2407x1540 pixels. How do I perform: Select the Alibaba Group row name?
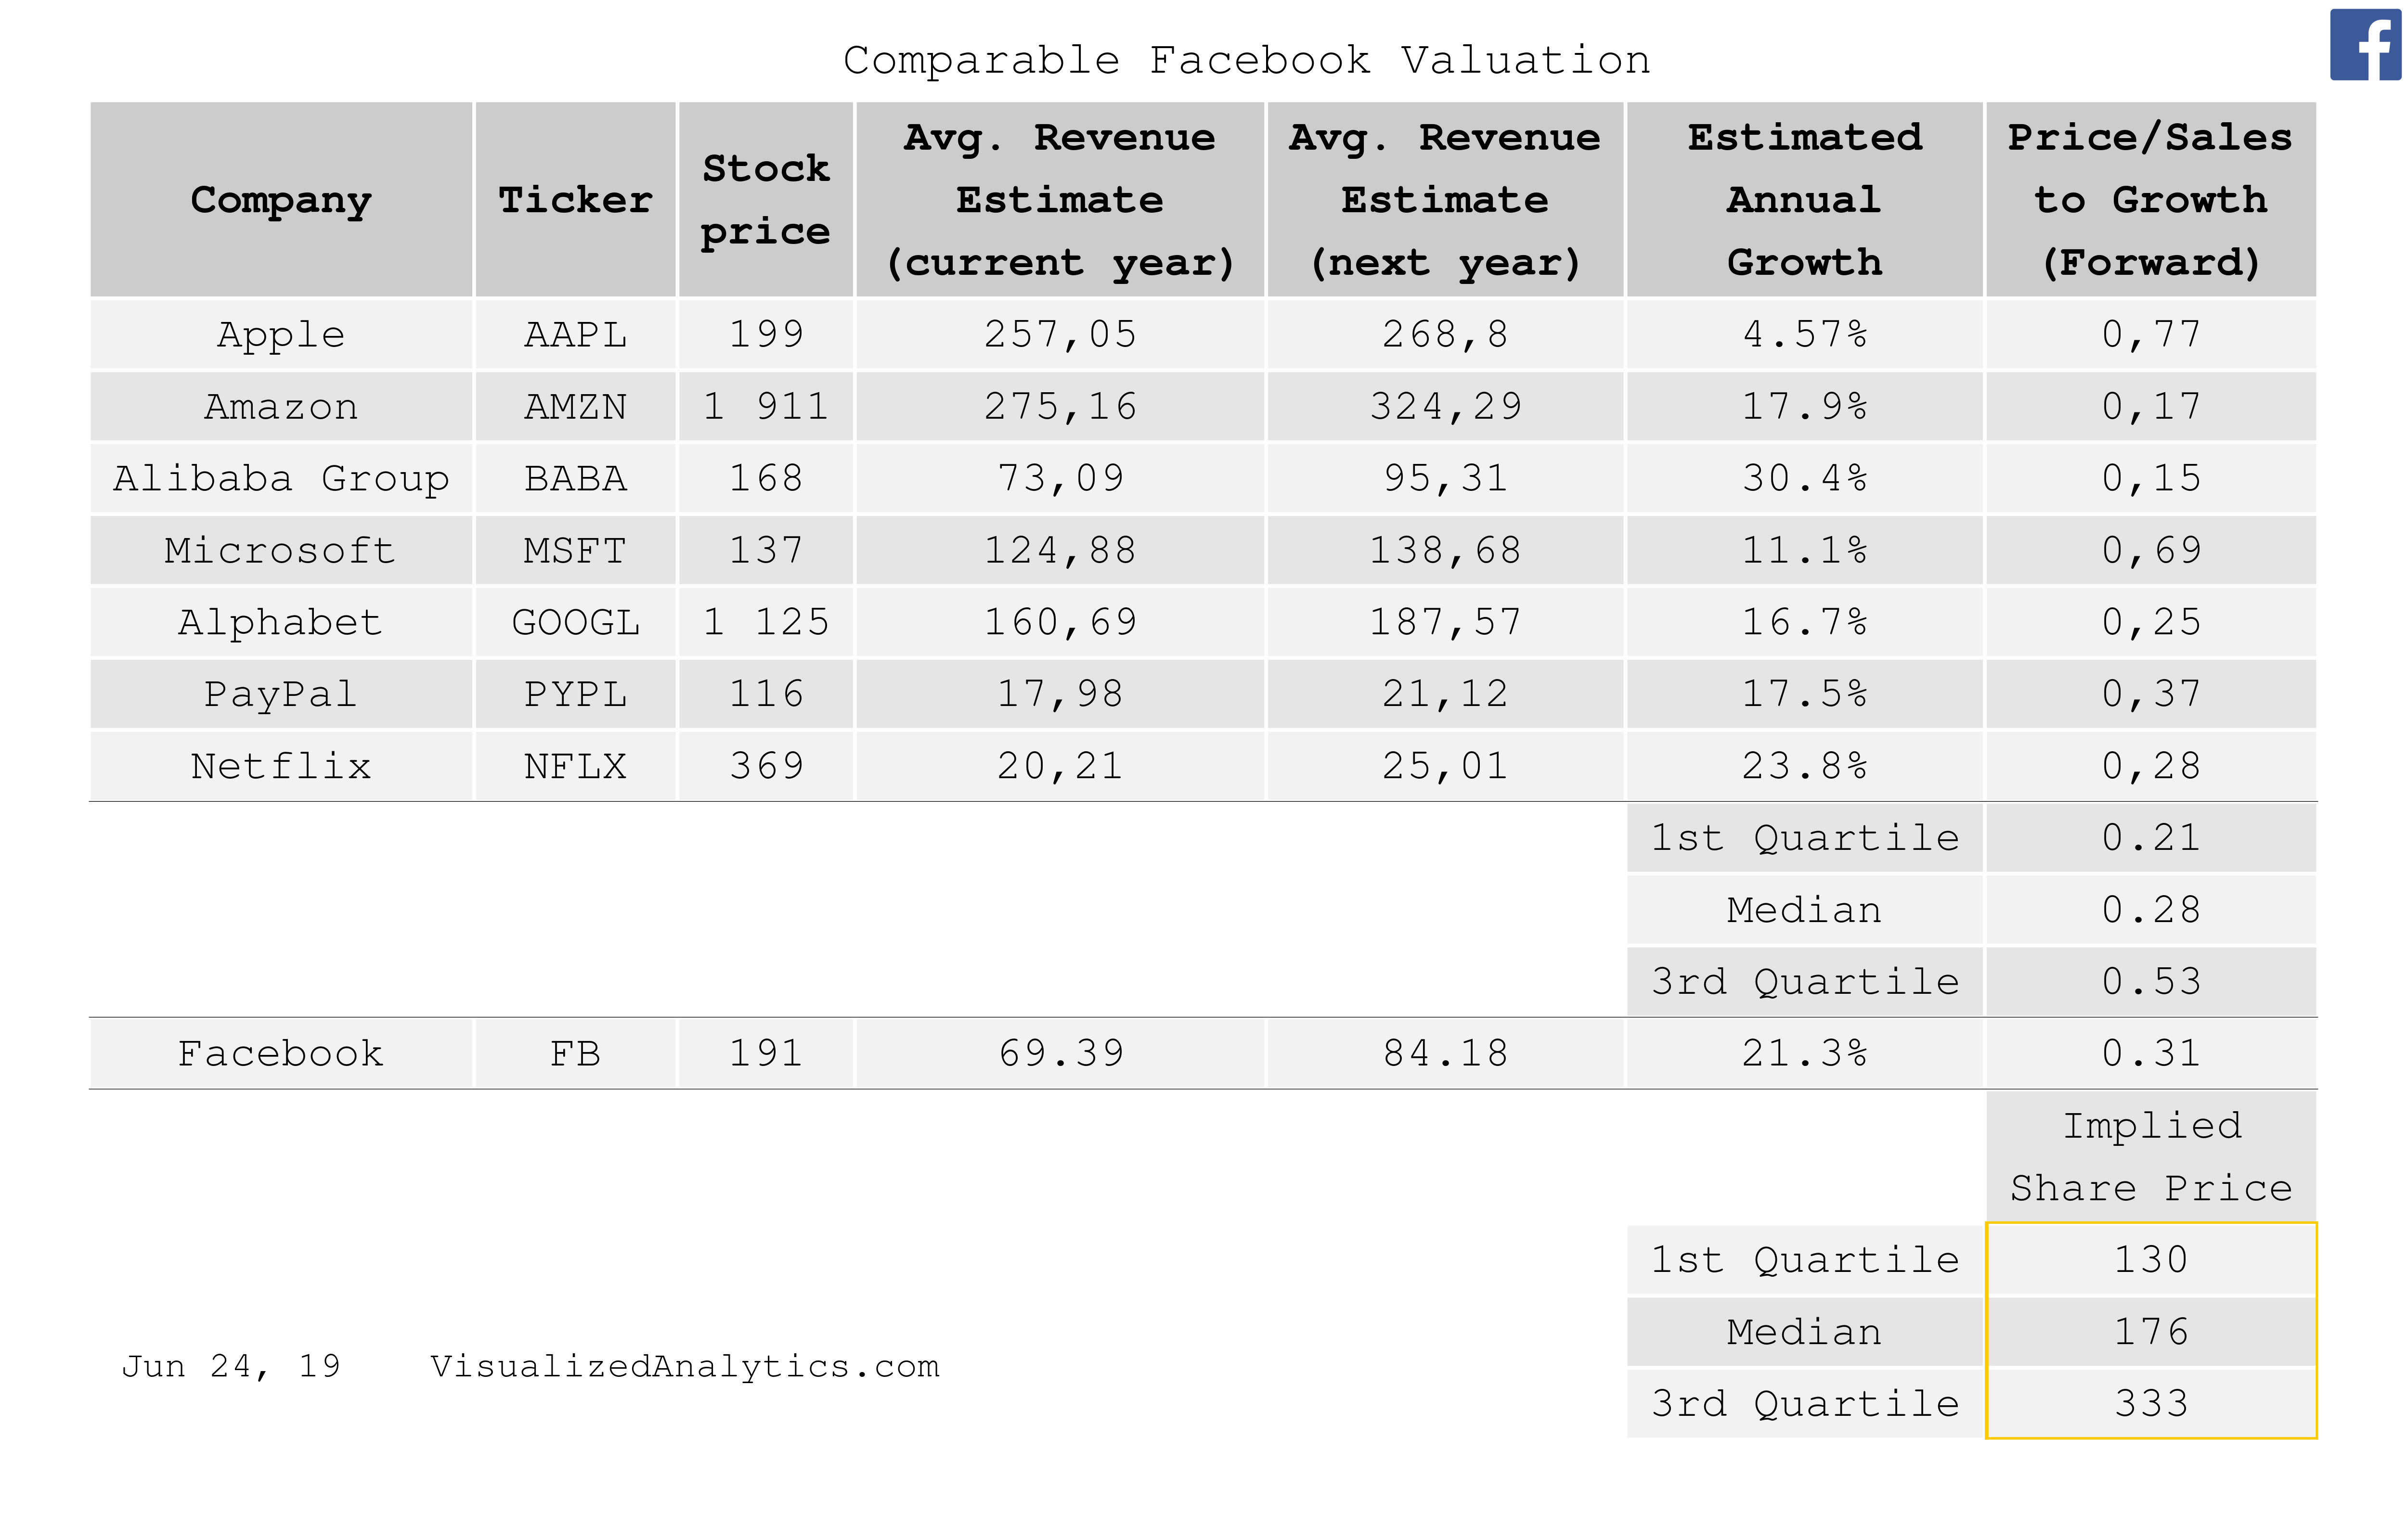click(281, 479)
